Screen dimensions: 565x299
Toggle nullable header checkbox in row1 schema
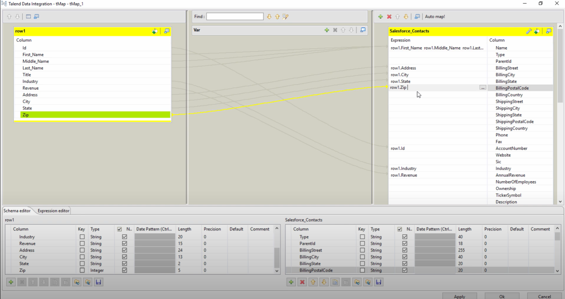click(x=120, y=229)
